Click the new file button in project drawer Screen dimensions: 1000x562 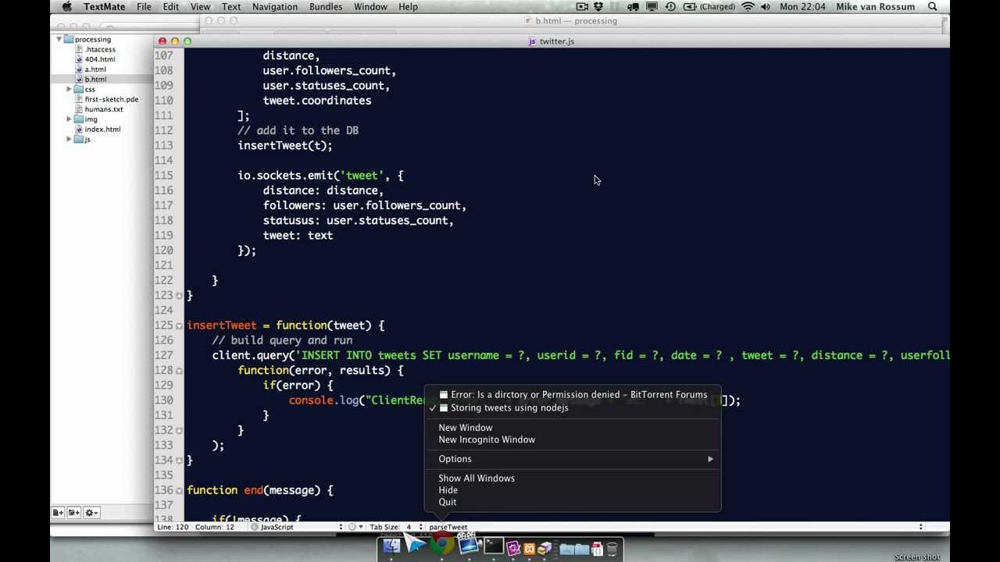58,512
